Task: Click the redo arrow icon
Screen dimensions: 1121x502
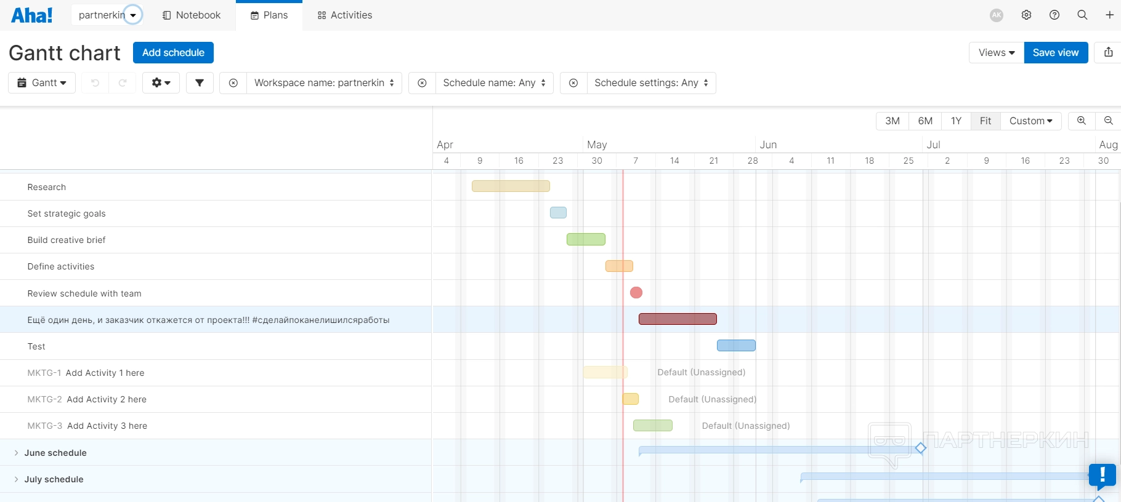Action: 123,83
